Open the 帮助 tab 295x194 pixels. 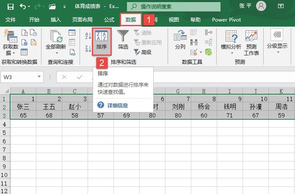[195, 19]
